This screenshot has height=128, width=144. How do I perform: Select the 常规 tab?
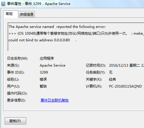tap(9, 14)
